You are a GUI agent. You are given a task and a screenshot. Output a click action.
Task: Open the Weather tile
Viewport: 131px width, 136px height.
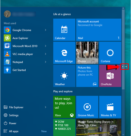click(x=64, y=76)
